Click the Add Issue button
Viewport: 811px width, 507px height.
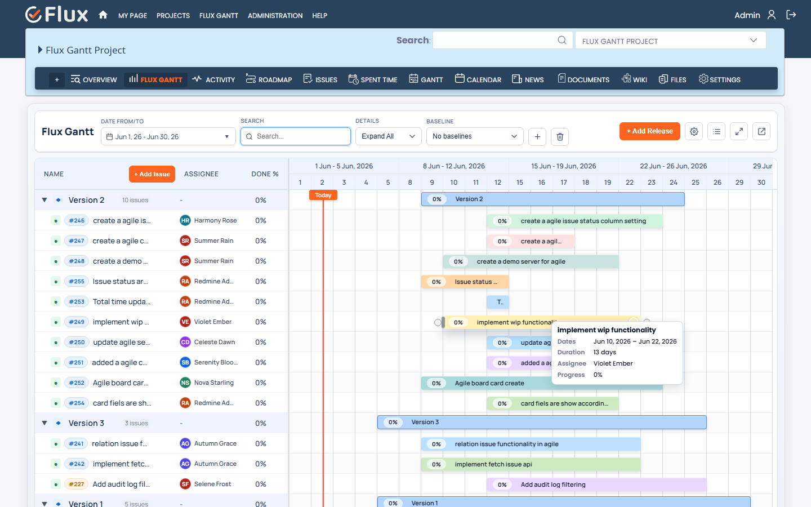point(151,174)
